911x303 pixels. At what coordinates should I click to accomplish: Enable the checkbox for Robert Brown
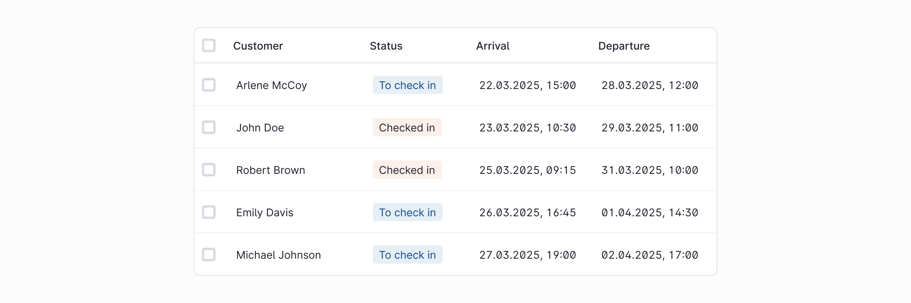tap(209, 170)
